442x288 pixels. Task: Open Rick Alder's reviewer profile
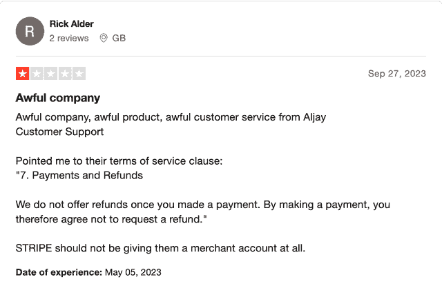[x=72, y=24]
